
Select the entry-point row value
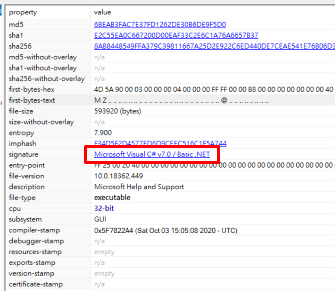click(214, 165)
